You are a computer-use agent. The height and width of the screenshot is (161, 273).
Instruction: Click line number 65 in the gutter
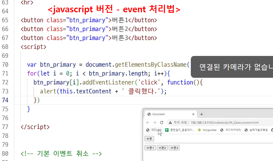pos(5,20)
